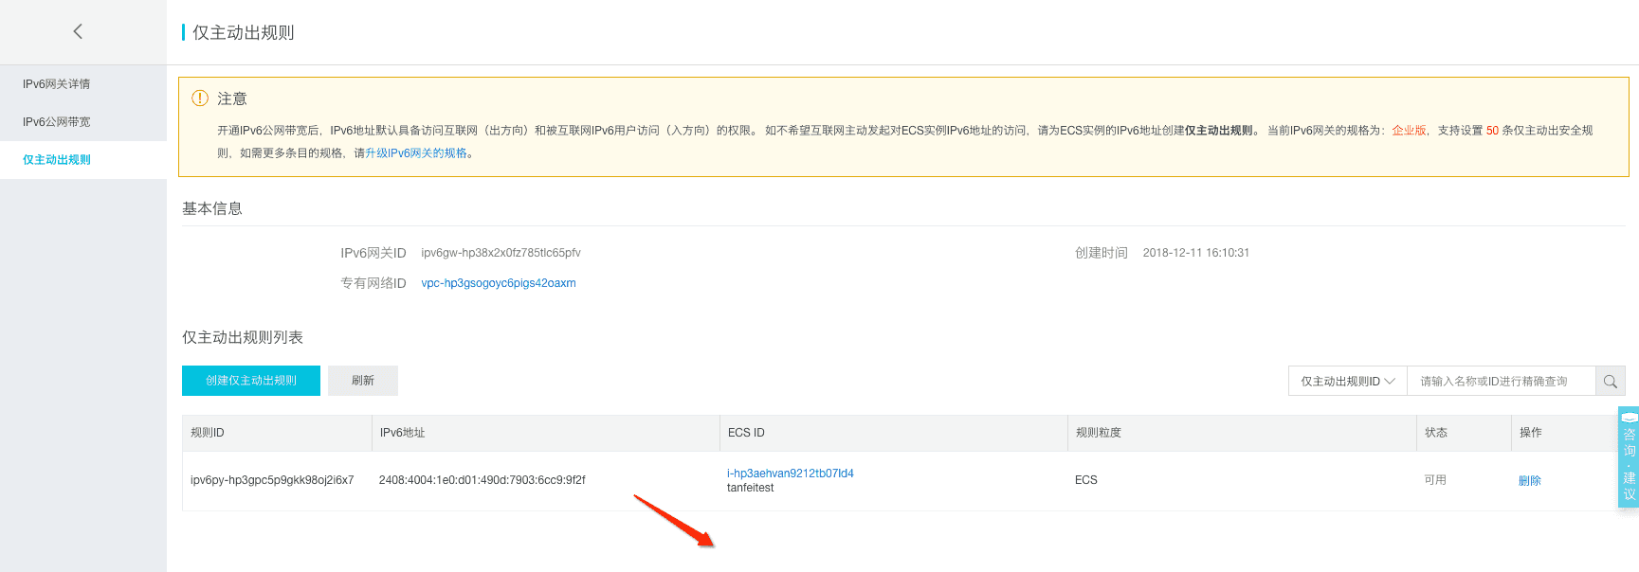Viewport: 1639px width, 572px height.
Task: Select 仅主动出规则 in the sidebar
Action: click(x=57, y=160)
